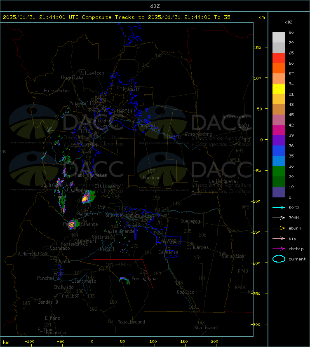Click the 150 tick on the right axis

[x=257, y=47]
